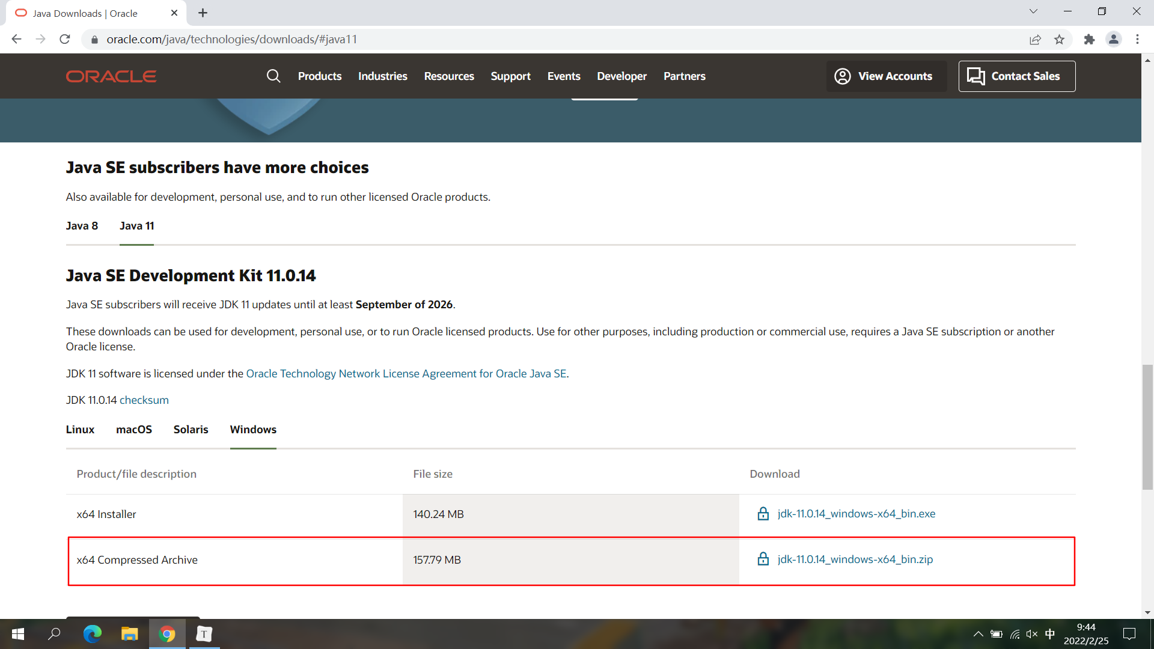Viewport: 1154px width, 649px height.
Task: Click the scrollbar up arrow
Action: 1148,60
